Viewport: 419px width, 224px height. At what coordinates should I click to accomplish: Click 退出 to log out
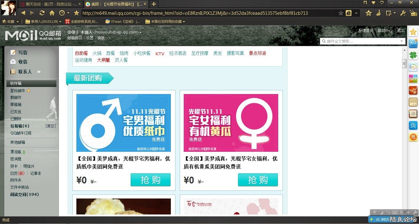[401, 30]
